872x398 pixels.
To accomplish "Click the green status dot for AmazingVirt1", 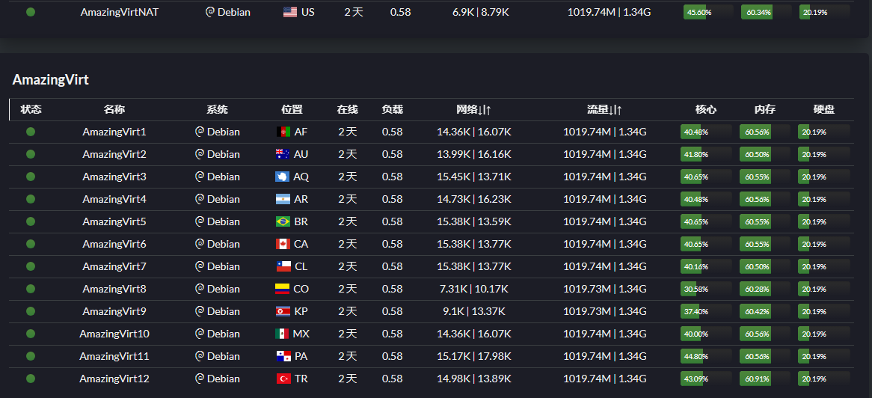I will (31, 132).
